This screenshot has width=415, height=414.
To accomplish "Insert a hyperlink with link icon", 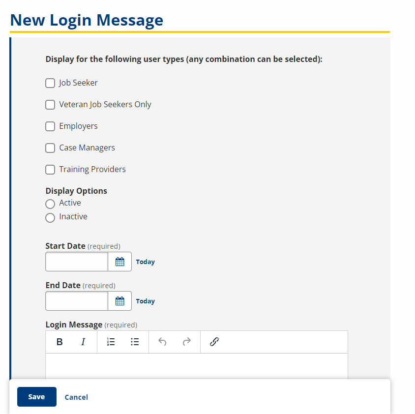I will [x=214, y=342].
